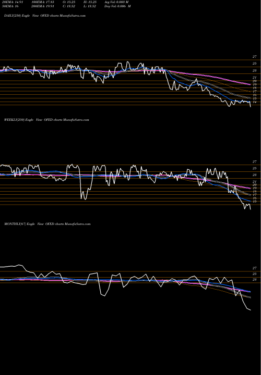Click price level 27 on monthly chart axis
The image size is (261, 375).
pos(255,268)
